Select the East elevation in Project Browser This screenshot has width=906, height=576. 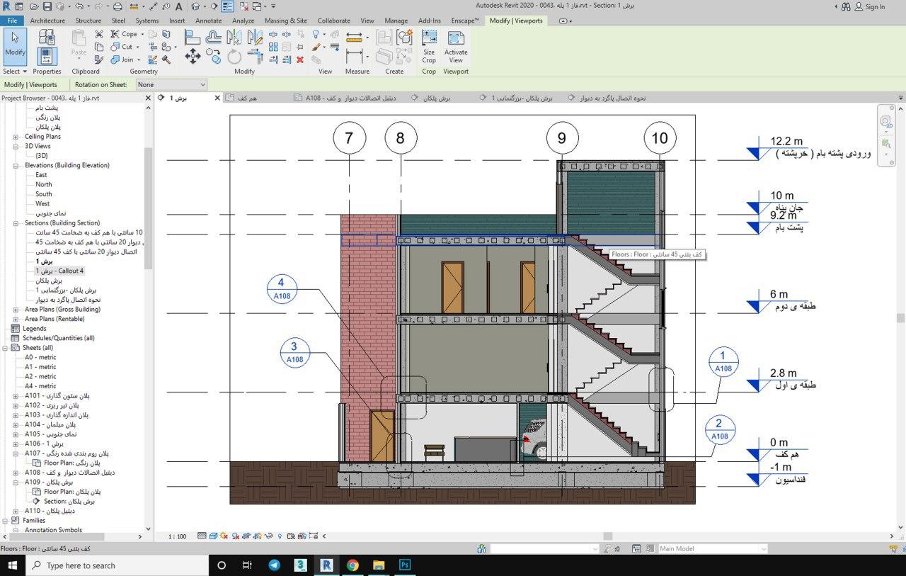point(41,175)
